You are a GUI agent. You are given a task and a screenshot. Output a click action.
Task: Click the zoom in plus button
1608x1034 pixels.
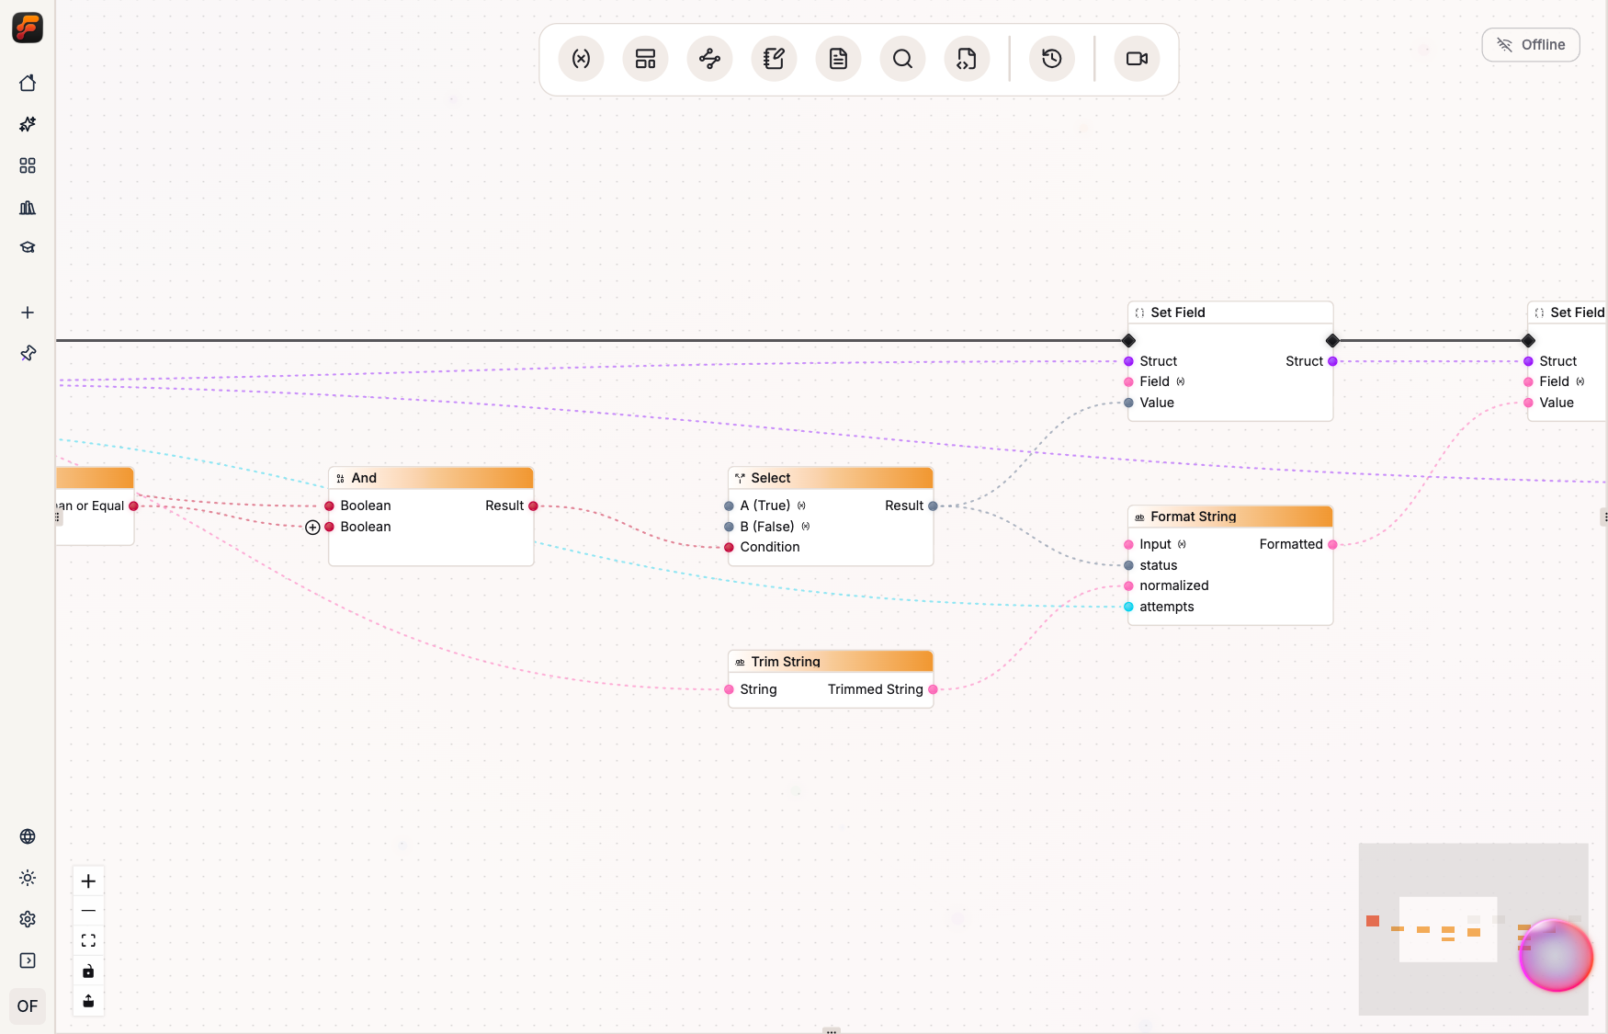click(x=88, y=881)
